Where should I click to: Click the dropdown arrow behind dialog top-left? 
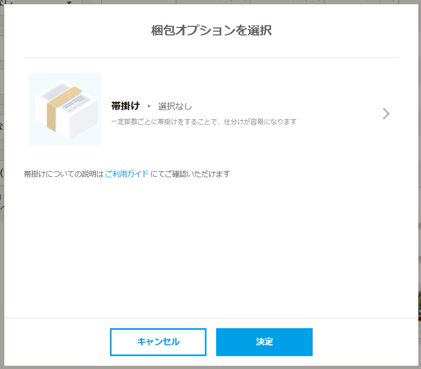[69, 3]
